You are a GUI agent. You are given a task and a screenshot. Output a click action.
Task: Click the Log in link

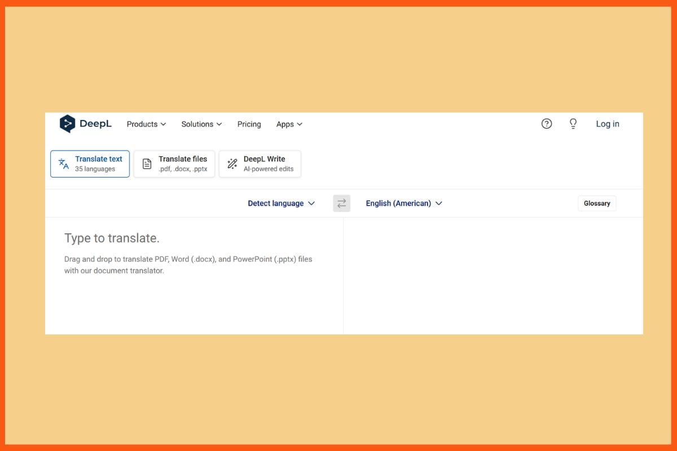(x=608, y=124)
